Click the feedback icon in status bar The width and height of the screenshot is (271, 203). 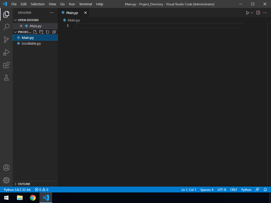[x=257, y=190]
